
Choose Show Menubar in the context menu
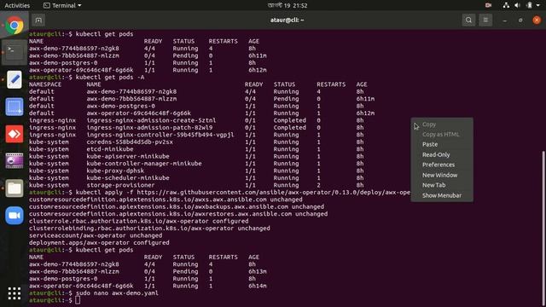442,195
